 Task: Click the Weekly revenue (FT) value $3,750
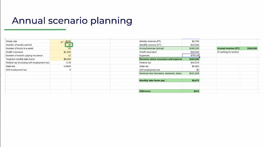pyautogui.click(x=191, y=41)
